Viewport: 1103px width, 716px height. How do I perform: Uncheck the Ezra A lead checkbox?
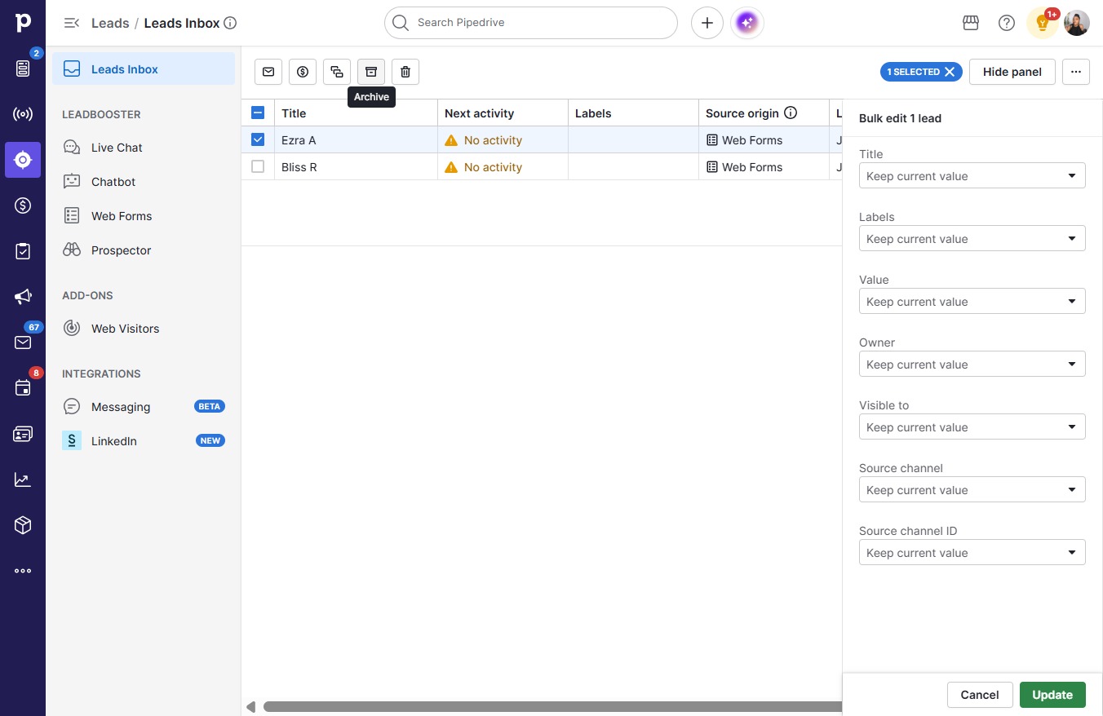[258, 139]
